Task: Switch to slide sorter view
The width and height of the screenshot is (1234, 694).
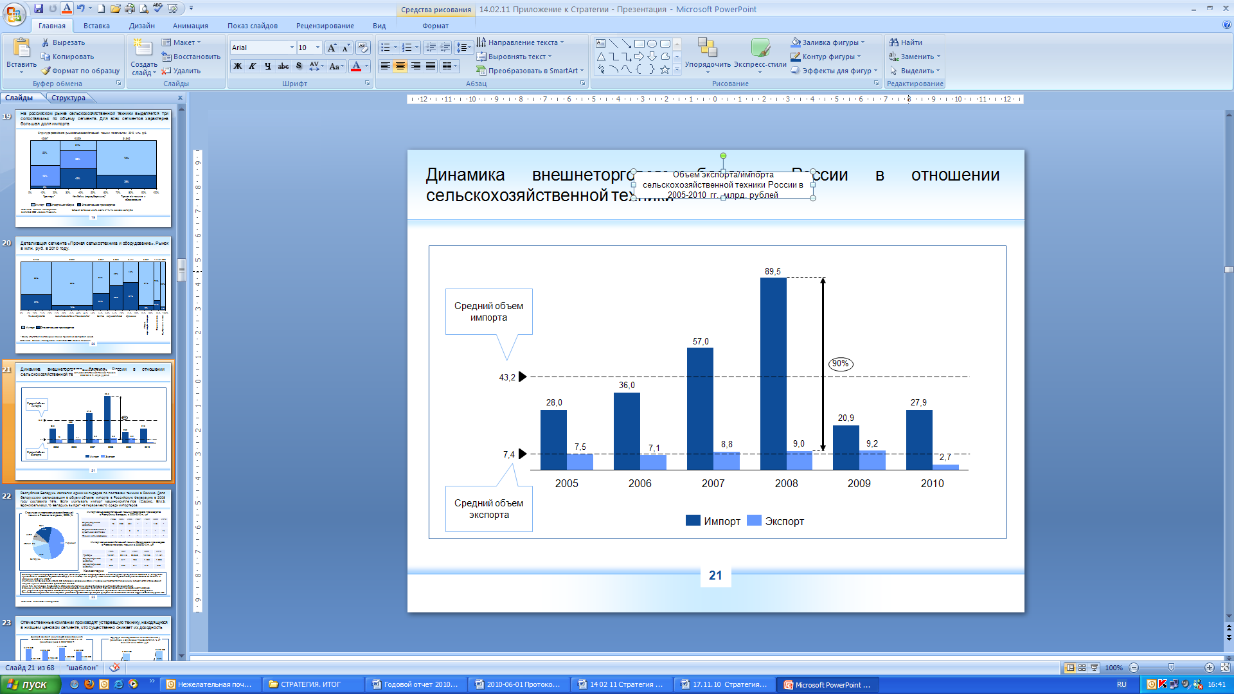Action: click(1082, 668)
